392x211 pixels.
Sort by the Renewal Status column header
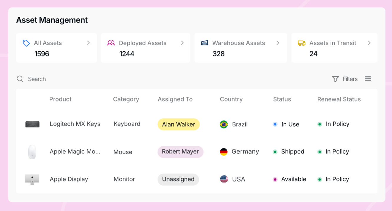[339, 99]
